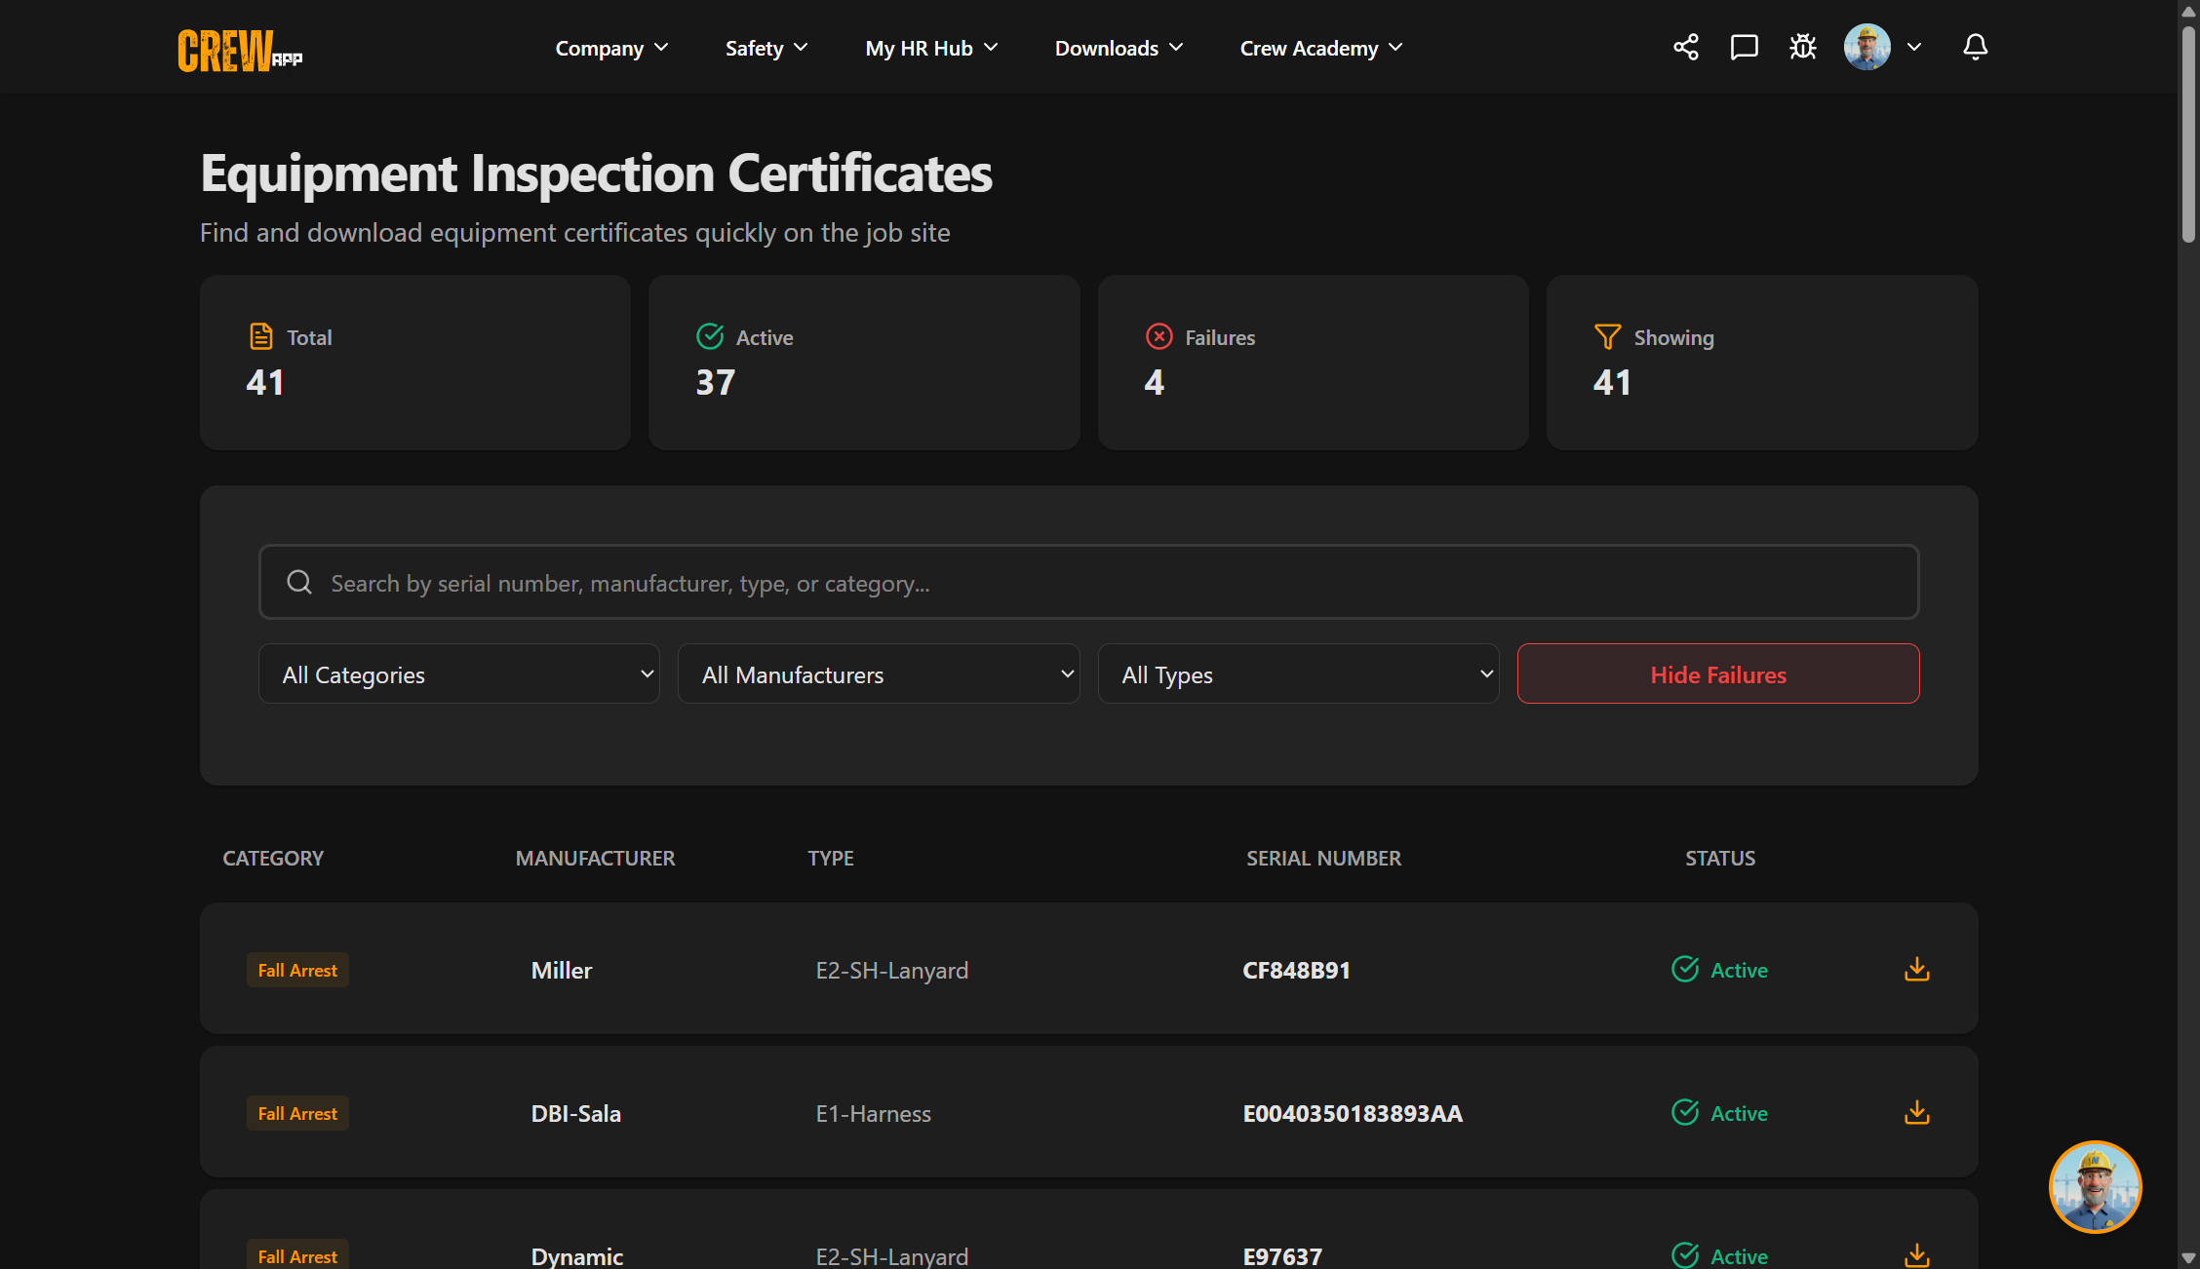Click serial number E0040350183893AA
Viewport: 2200px width, 1269px height.
click(1353, 1113)
